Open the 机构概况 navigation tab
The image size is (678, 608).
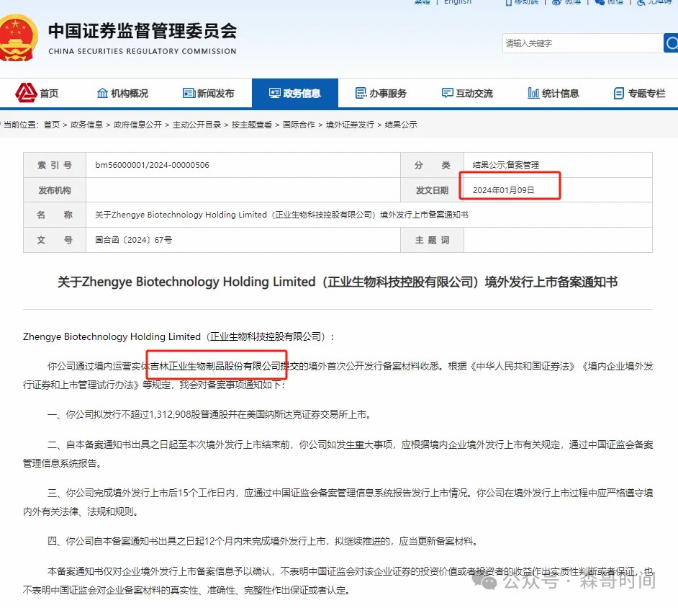122,93
